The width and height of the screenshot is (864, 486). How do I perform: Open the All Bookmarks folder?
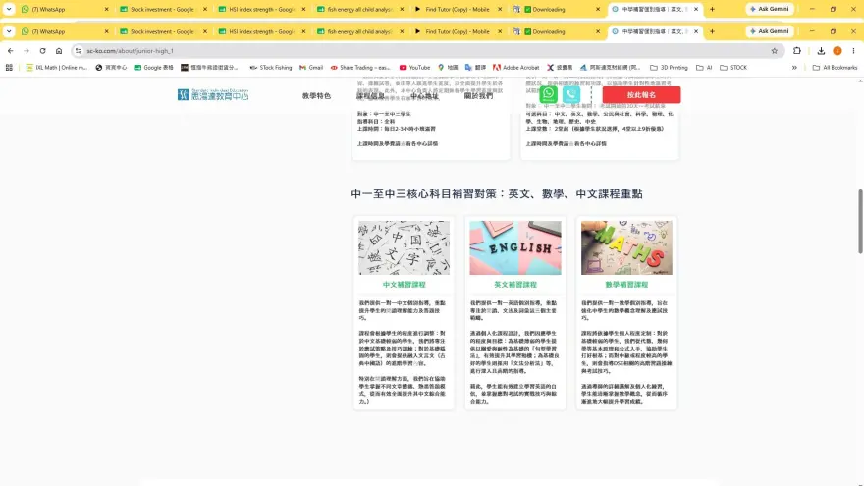pos(835,67)
